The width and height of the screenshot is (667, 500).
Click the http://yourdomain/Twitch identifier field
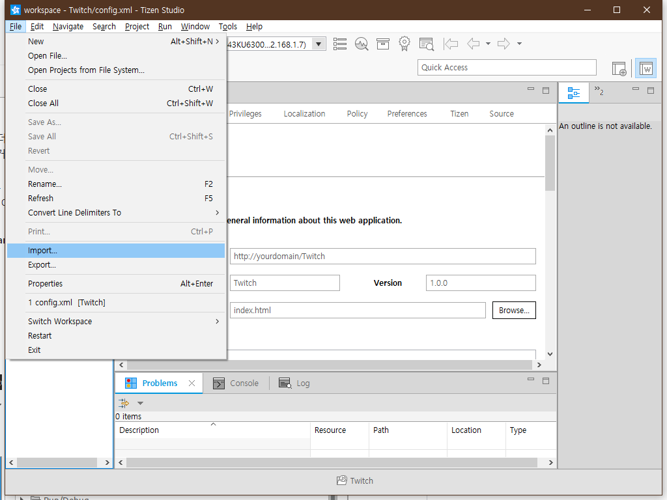tap(383, 257)
